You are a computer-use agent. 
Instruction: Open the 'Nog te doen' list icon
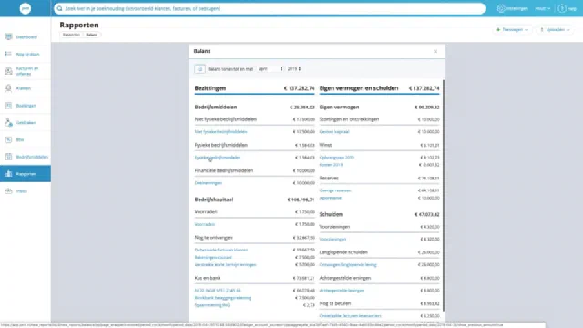[x=8, y=54]
